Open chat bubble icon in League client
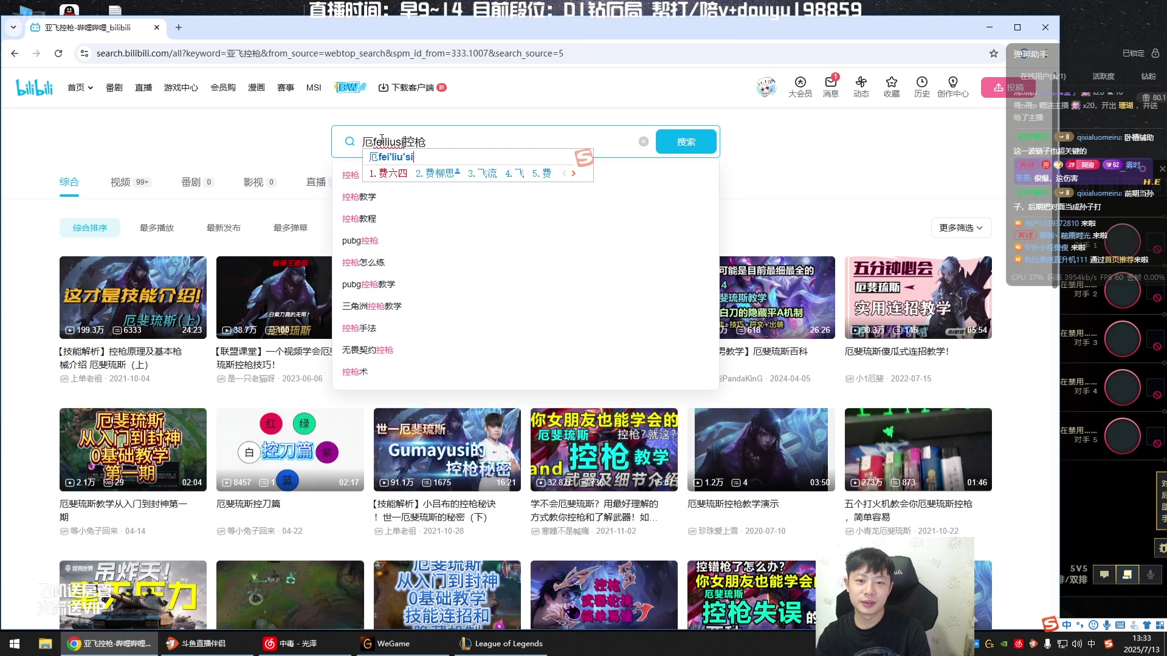This screenshot has height=656, width=1167. (x=1104, y=574)
